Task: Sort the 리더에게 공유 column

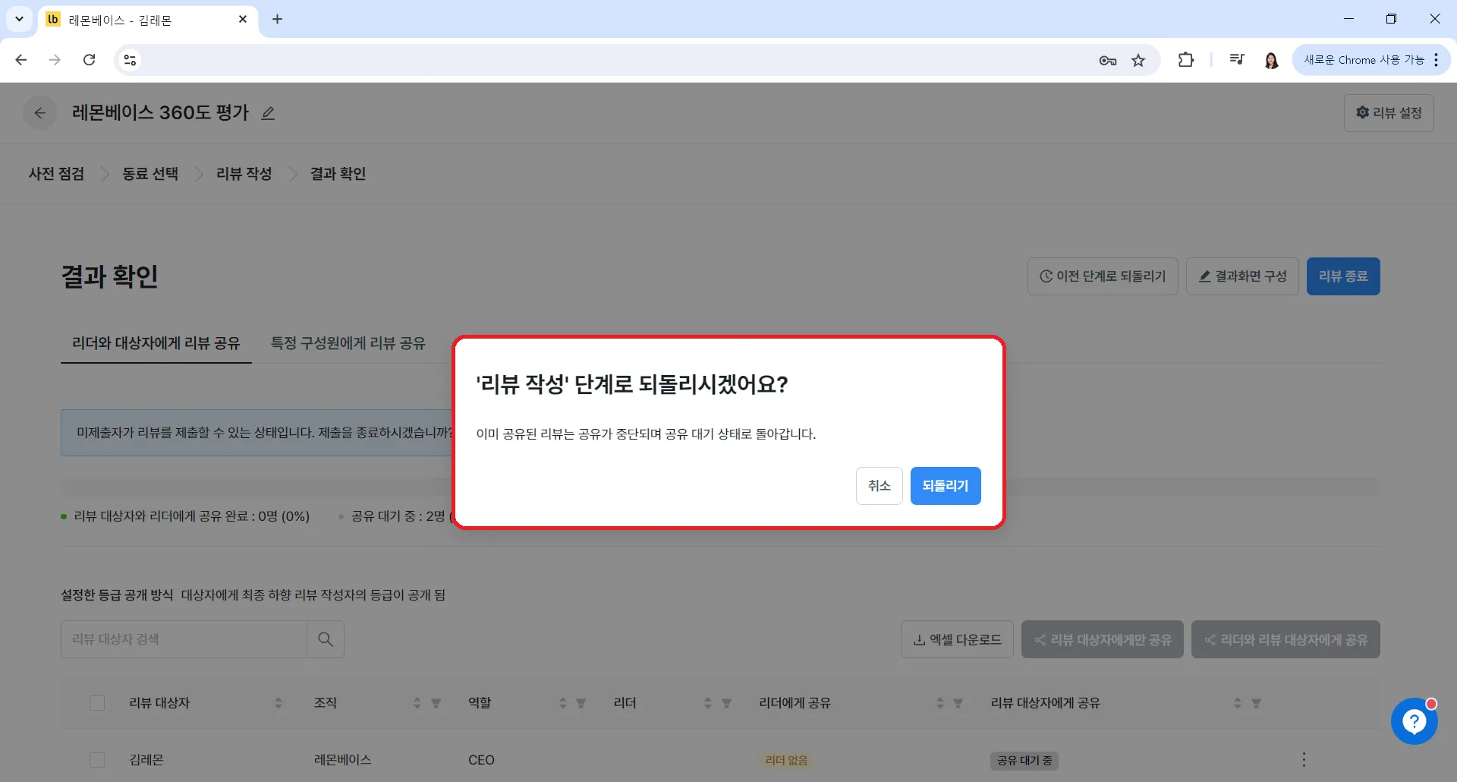Action: (939, 703)
